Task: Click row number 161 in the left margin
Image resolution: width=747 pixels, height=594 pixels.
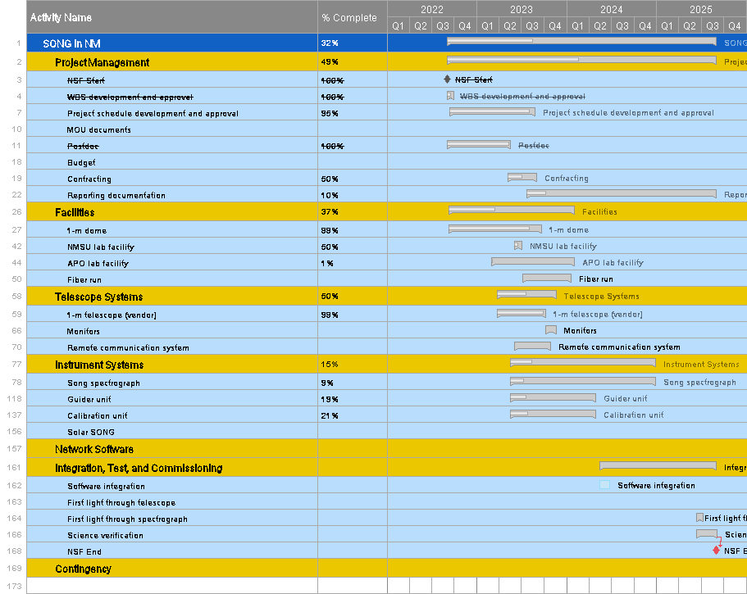Action: 14,468
